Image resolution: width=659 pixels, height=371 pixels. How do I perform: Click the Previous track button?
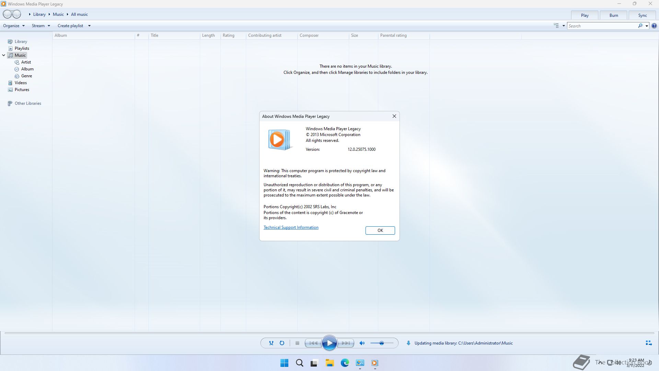tap(313, 343)
